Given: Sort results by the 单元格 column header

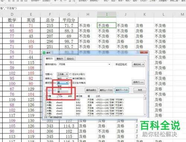Looking at the screenshot, I should (x=79, y=96).
